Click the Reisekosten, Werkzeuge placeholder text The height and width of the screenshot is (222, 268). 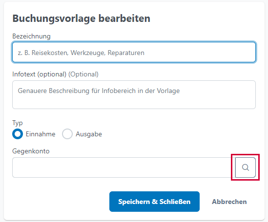81,53
